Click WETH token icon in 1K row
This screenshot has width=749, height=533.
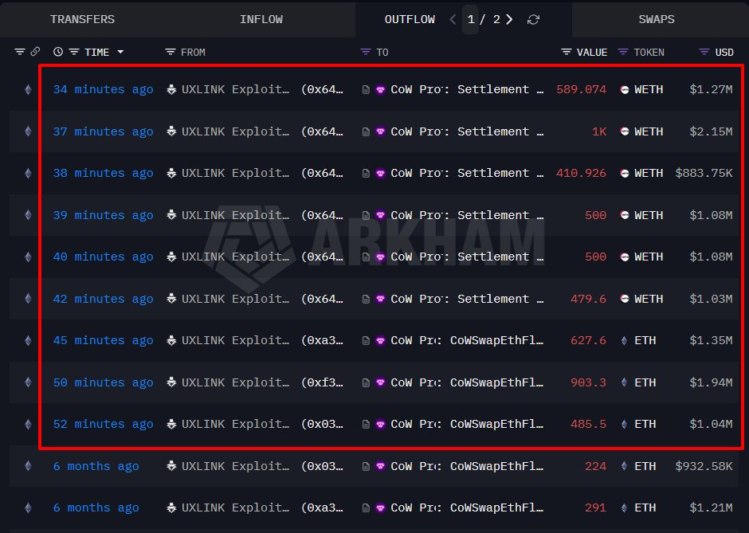(x=625, y=131)
